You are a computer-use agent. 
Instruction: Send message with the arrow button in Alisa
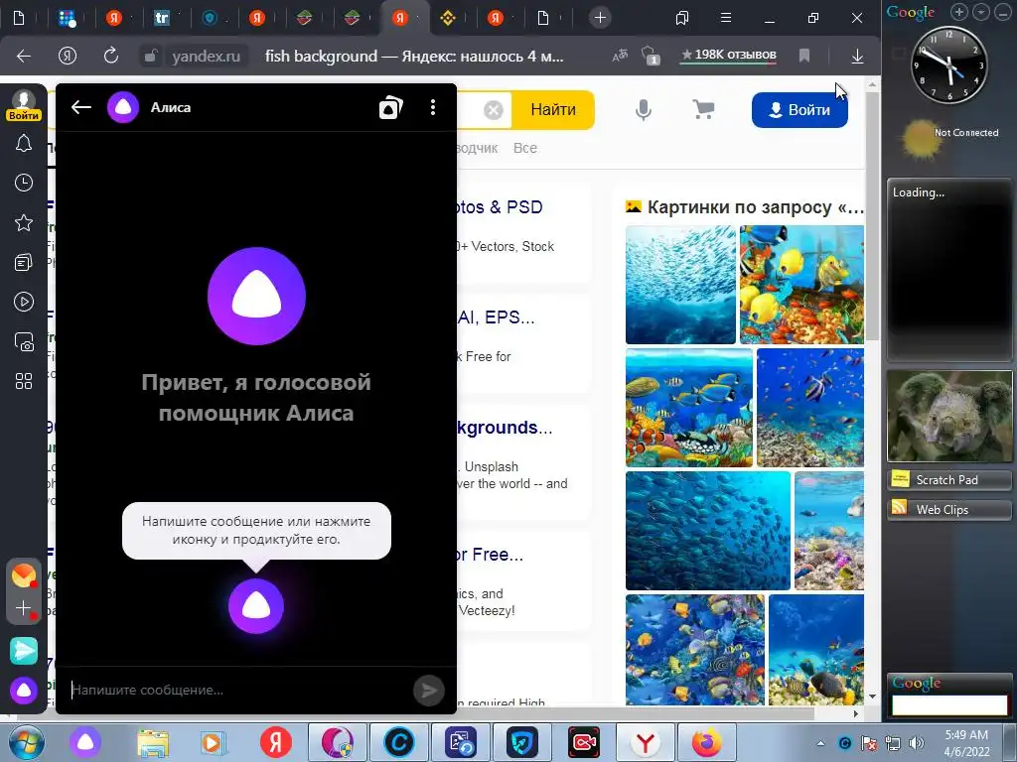pos(429,691)
